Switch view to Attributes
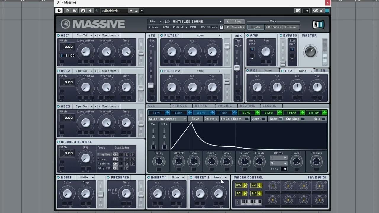Viewport: 379px width, 213px height. pyautogui.click(x=273, y=27)
